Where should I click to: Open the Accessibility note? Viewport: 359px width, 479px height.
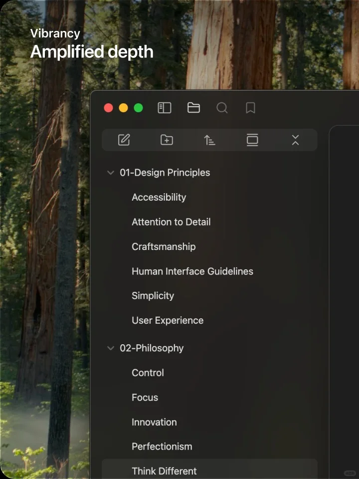pyautogui.click(x=159, y=198)
